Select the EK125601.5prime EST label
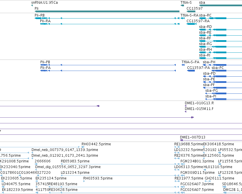The image size is (242, 194). (219, 156)
